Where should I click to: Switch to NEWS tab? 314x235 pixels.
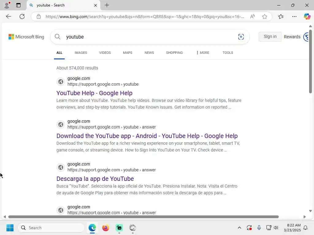tap(149, 53)
